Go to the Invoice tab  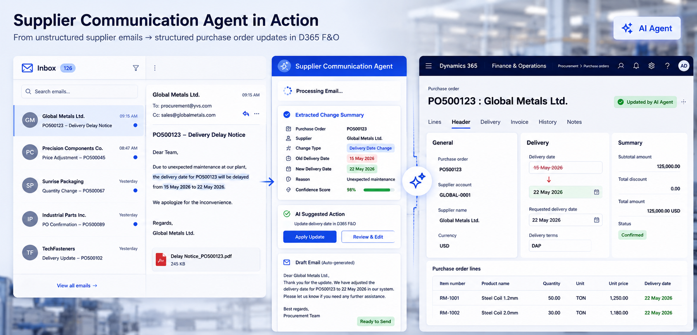coord(519,122)
